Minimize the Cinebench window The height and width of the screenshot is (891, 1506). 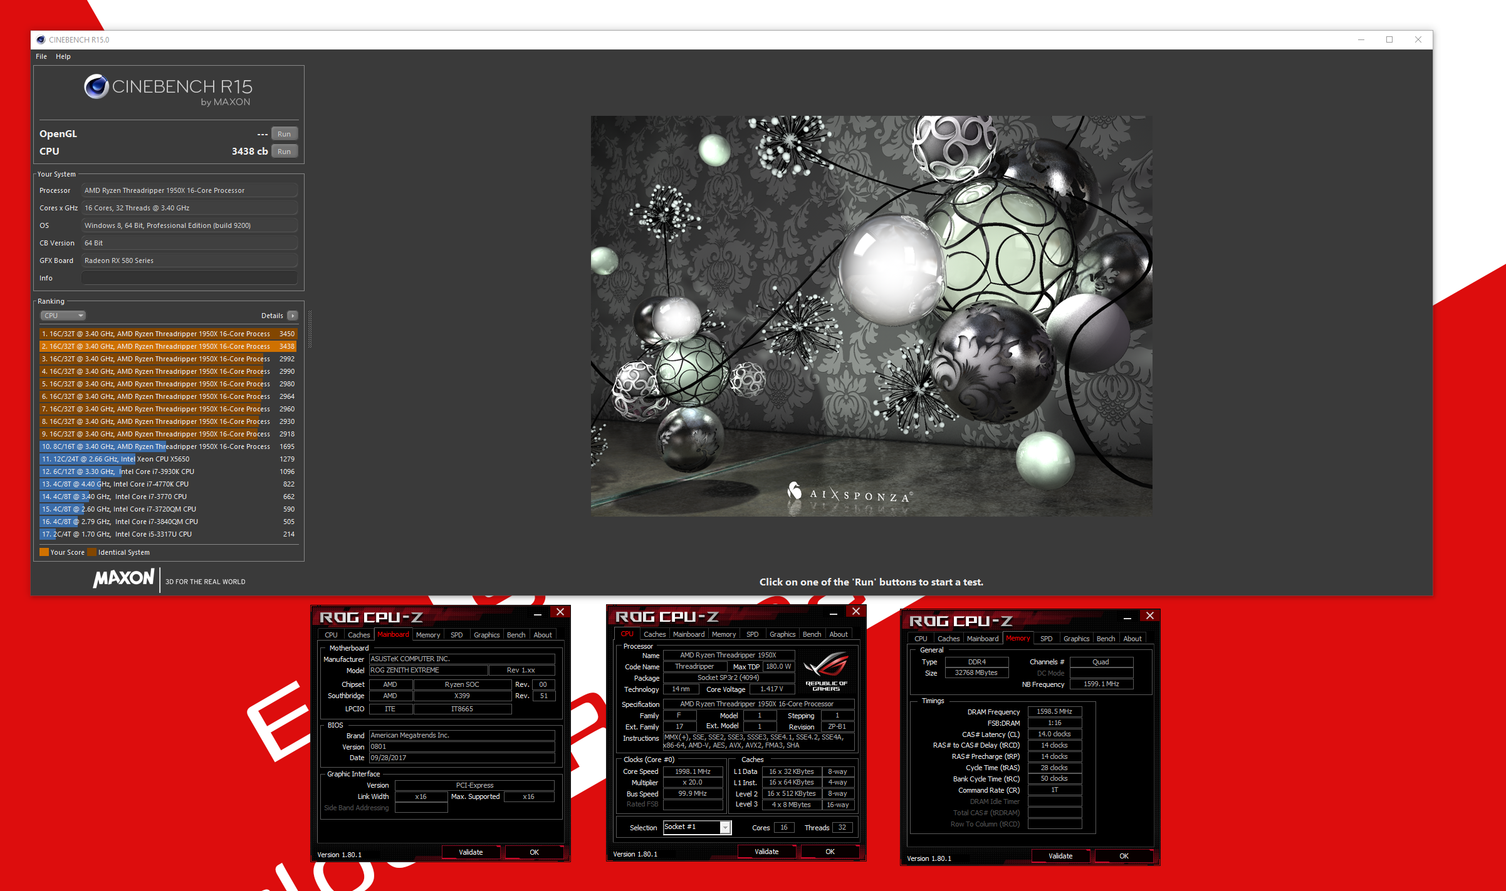pos(1361,39)
